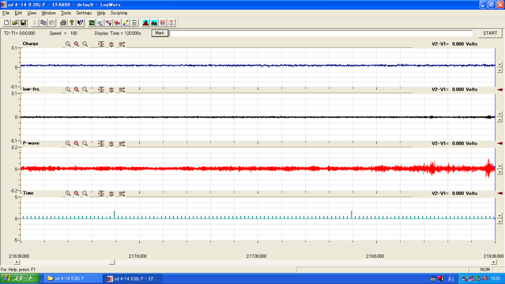Click the last zoom icon in the Time channel

[85, 193]
